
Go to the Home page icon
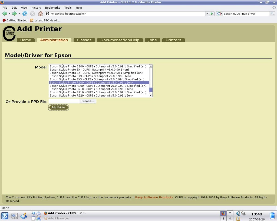tap(41, 13)
